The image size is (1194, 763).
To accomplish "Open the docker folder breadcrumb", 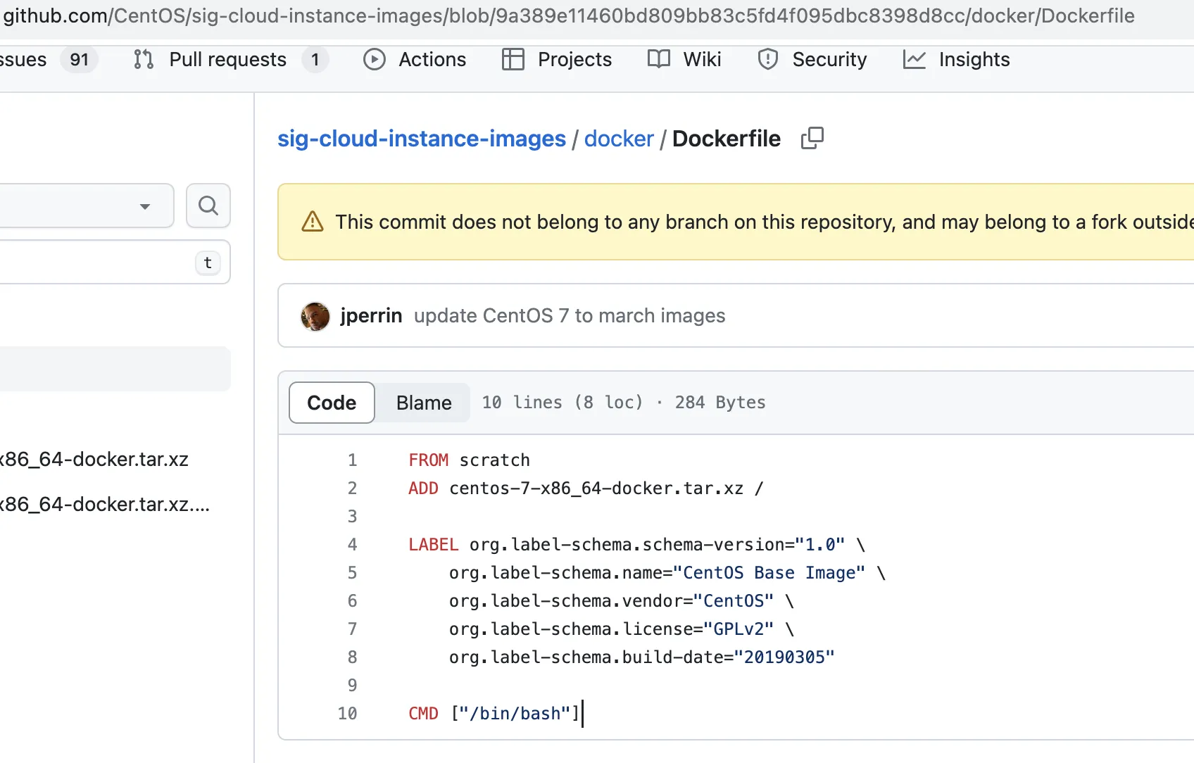I will 619,139.
